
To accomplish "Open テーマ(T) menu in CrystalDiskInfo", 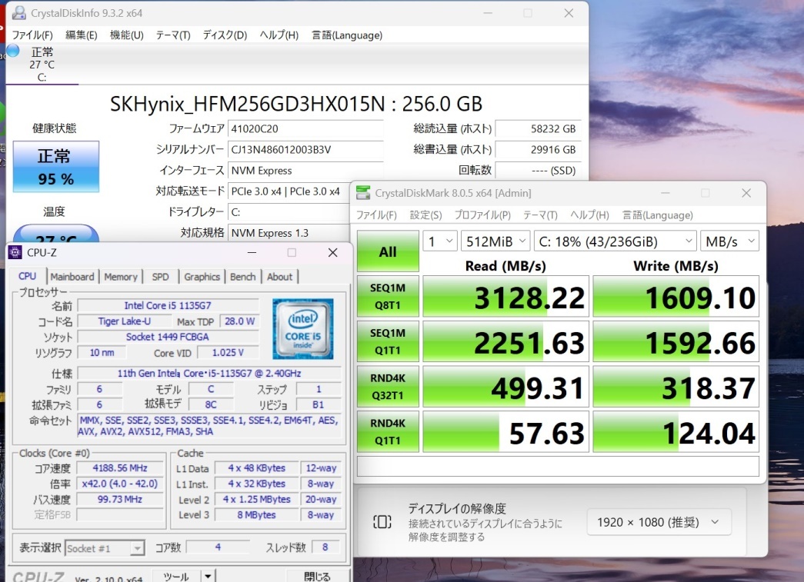I will pyautogui.click(x=173, y=35).
